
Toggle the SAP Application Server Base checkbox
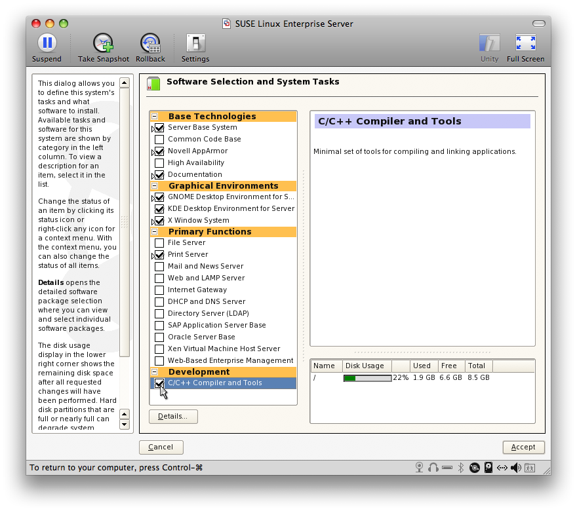159,326
